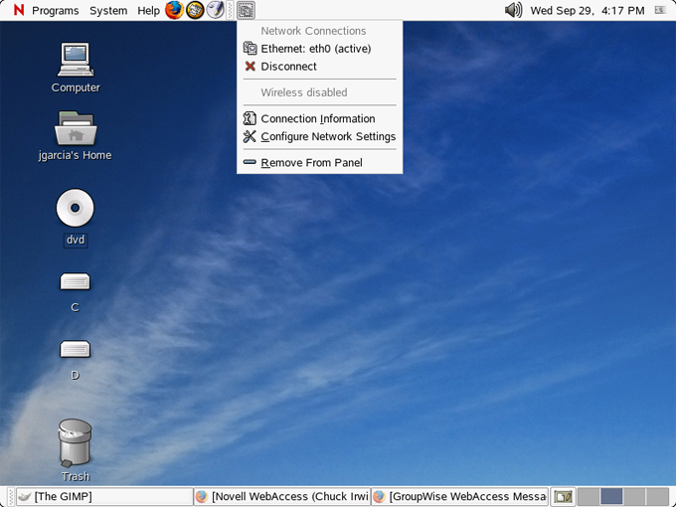Image resolution: width=676 pixels, height=507 pixels.
Task: Open the System menu
Action: point(108,10)
